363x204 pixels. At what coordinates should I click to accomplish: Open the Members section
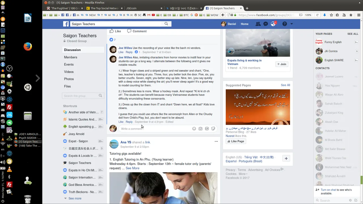coord(71,57)
